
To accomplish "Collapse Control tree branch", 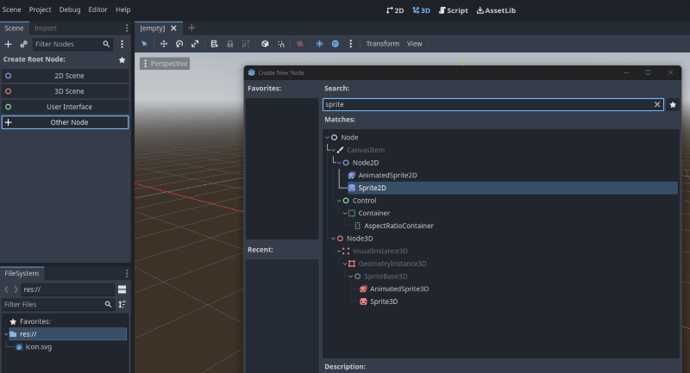I will coord(339,201).
